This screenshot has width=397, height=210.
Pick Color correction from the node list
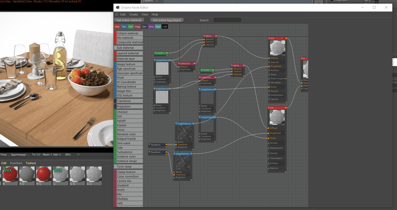(128, 176)
